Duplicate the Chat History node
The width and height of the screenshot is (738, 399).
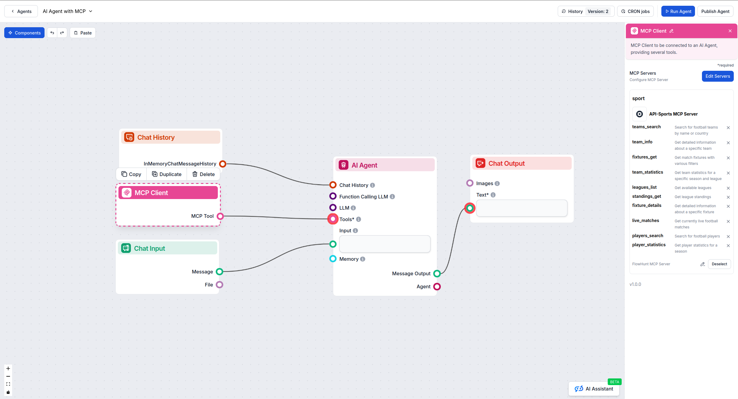click(x=167, y=174)
